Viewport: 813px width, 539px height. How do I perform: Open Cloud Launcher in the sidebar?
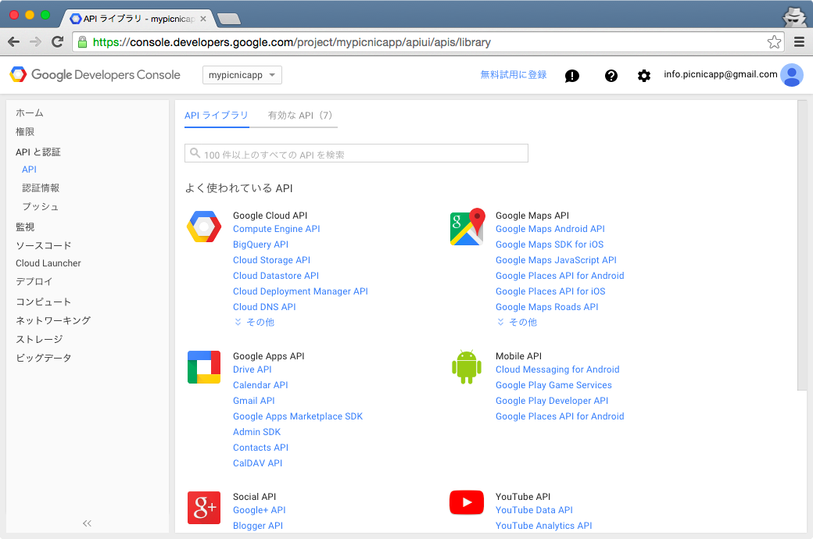click(x=48, y=263)
